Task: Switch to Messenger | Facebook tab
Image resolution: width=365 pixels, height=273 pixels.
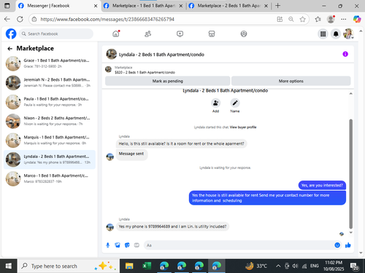Action: click(x=58, y=6)
